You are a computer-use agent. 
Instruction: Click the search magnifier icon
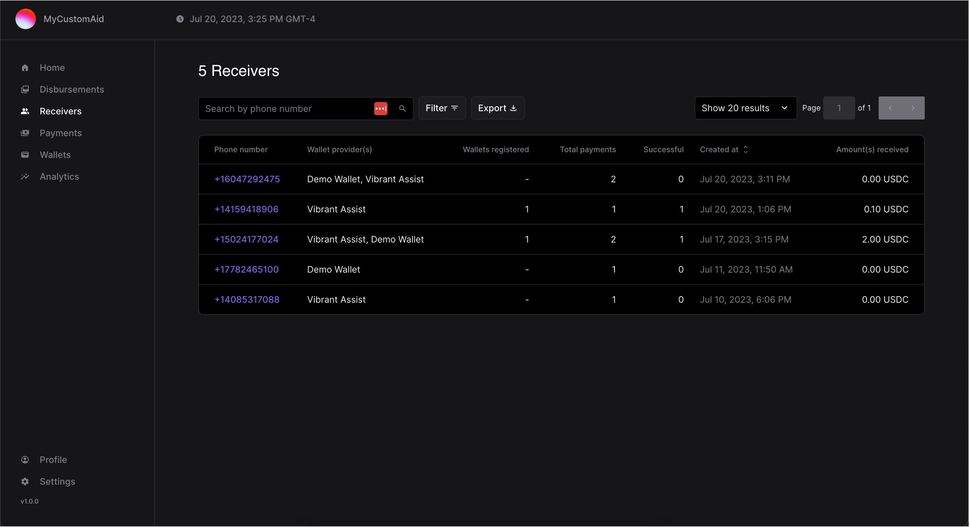(402, 108)
